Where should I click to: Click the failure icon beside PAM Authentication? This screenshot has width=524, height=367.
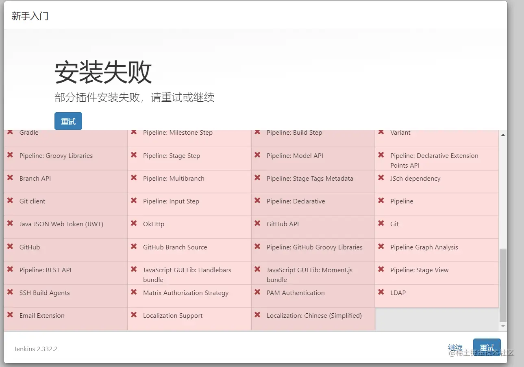(257, 292)
